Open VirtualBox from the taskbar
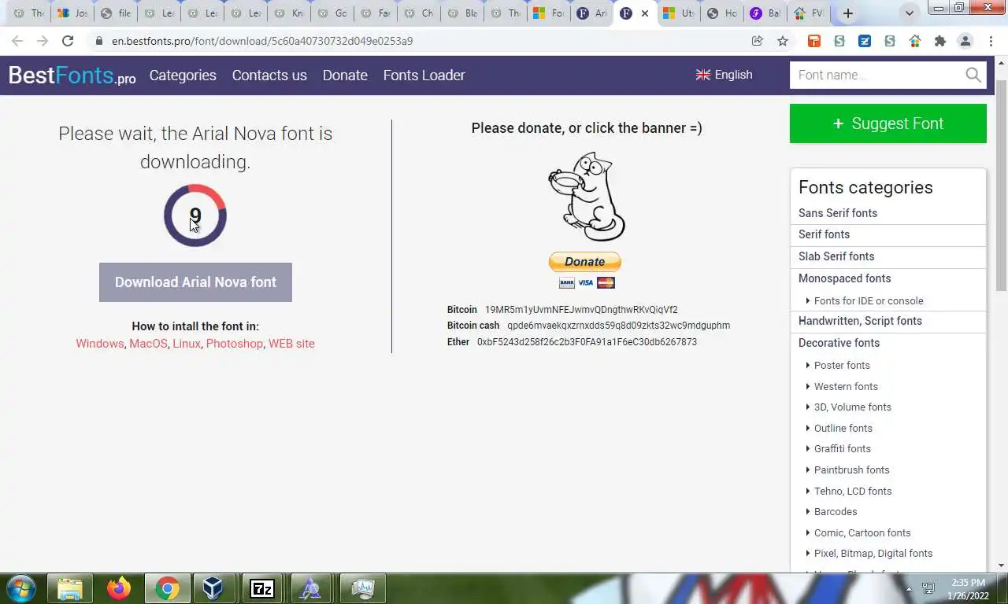This screenshot has height=604, width=1008. pyautogui.click(x=213, y=588)
